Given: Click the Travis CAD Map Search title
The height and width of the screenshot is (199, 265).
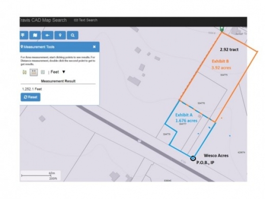Looking at the screenshot, I should (x=43, y=20).
